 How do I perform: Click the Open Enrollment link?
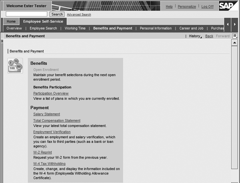(x=46, y=70)
